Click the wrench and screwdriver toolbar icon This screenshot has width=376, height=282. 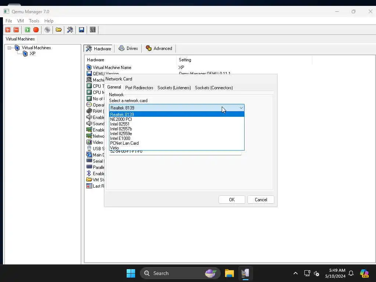coord(70,30)
